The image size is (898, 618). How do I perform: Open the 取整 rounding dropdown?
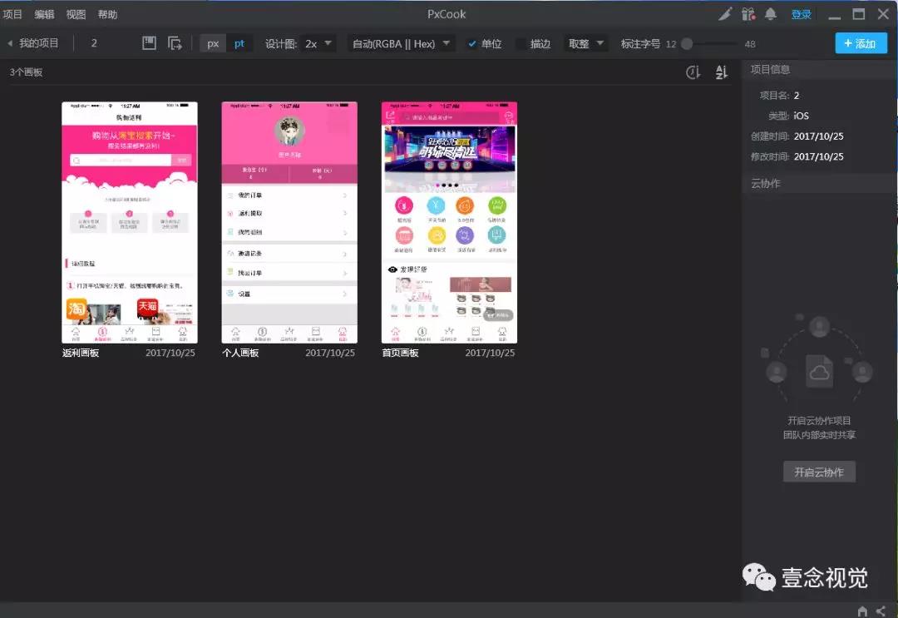tap(586, 44)
